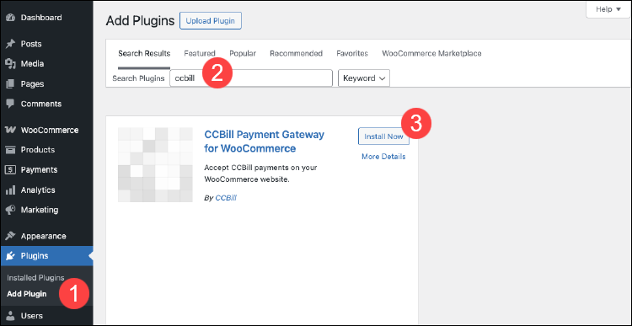Image resolution: width=632 pixels, height=326 pixels.
Task: Click the CCBill plugin thumbnail image
Action: [156, 165]
